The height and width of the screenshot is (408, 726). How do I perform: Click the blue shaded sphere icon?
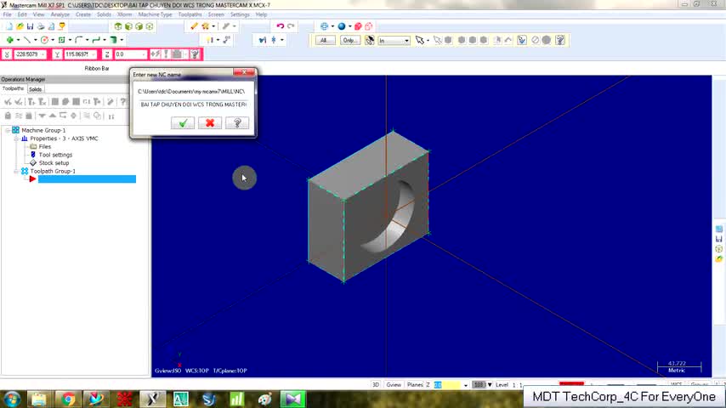[x=342, y=26]
